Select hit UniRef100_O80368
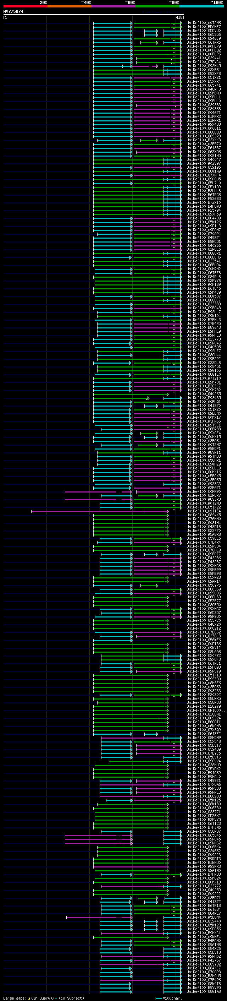This screenshot has width=227, height=1001. tap(204, 109)
